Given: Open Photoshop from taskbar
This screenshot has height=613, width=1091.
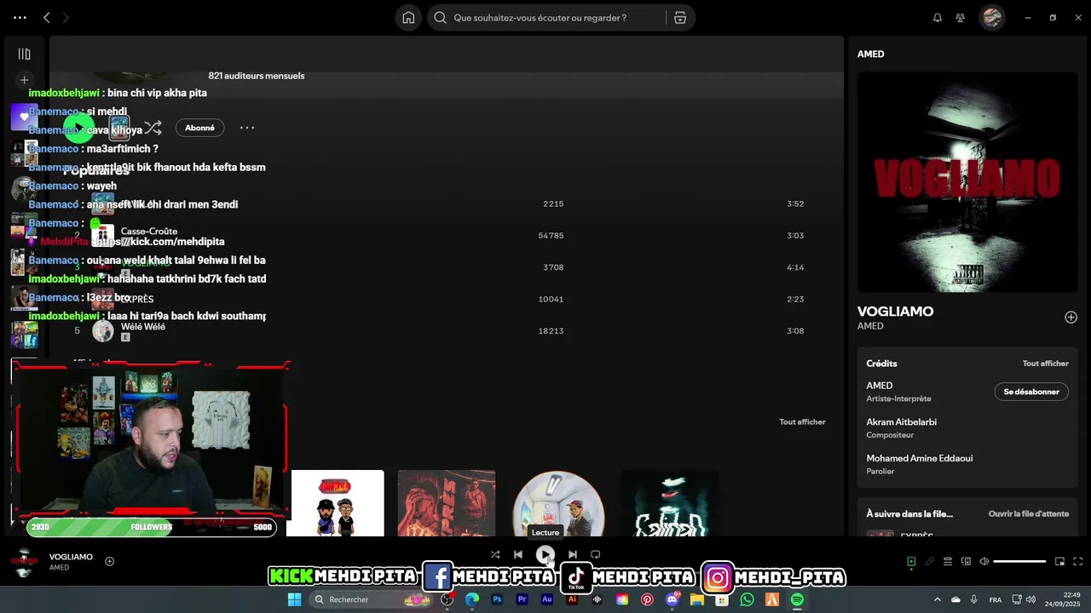Looking at the screenshot, I should [x=497, y=599].
